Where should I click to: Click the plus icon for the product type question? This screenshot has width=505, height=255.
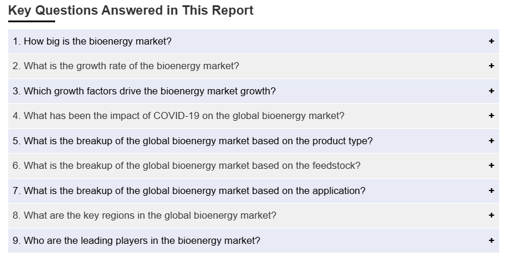[492, 141]
